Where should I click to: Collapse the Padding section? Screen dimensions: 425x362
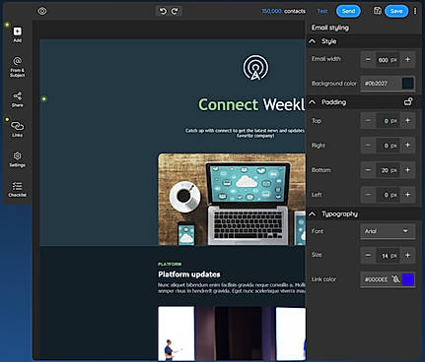point(313,102)
